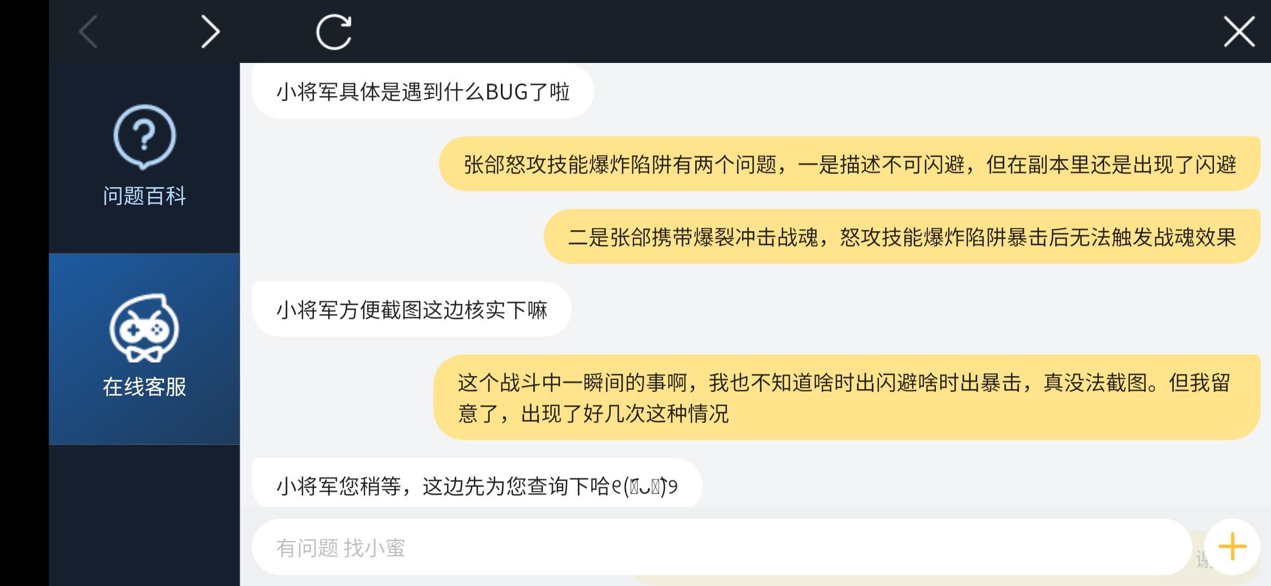Tap the game controller mascot icon
The height and width of the screenshot is (586, 1271).
[x=144, y=328]
